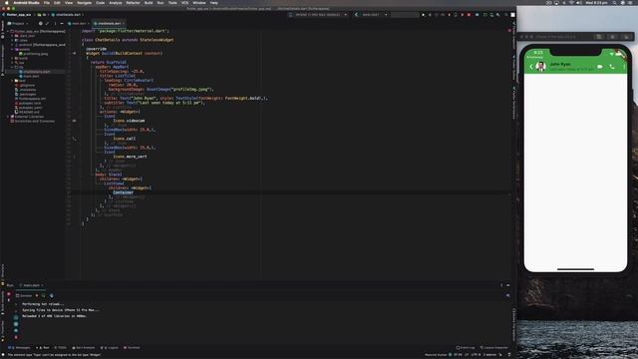Select pubspec.yaml in project tree

(x=30, y=108)
